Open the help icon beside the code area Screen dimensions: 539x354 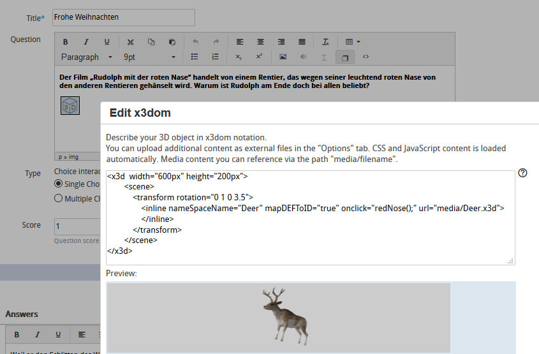[x=523, y=173]
